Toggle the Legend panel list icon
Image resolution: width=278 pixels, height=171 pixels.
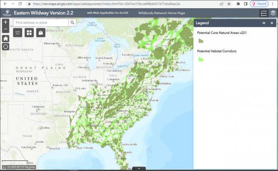pyautogui.click(x=264, y=13)
